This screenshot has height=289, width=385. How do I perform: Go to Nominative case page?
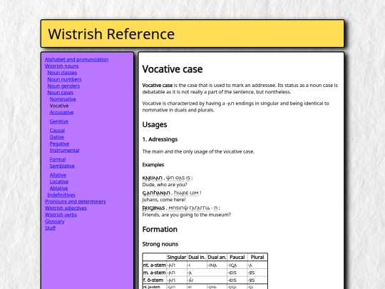pyautogui.click(x=63, y=99)
